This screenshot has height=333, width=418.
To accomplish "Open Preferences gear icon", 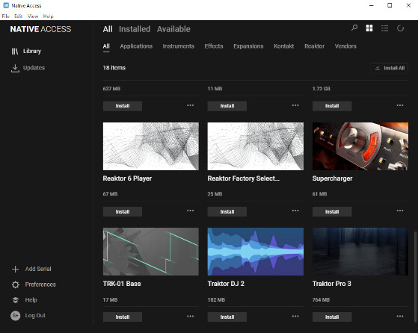I will point(16,284).
